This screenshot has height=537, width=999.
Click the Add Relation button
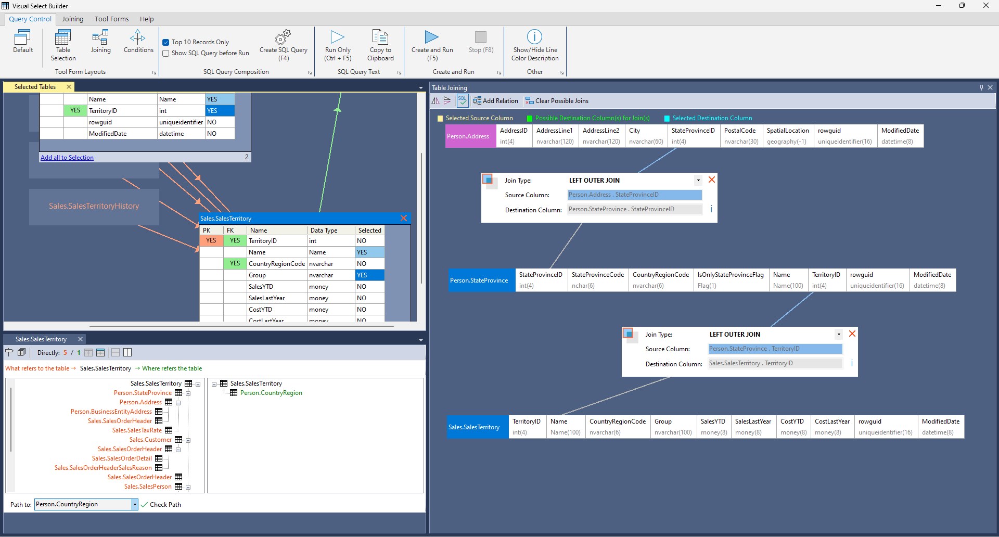(495, 101)
